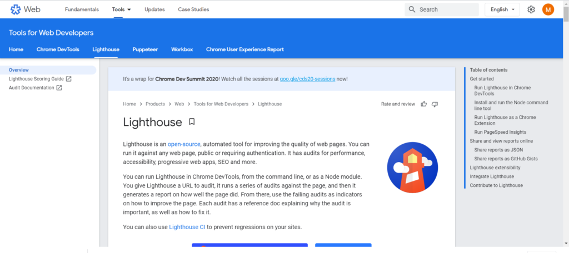Jump to Run Lighthouse in Chrome DevTools

(502, 90)
